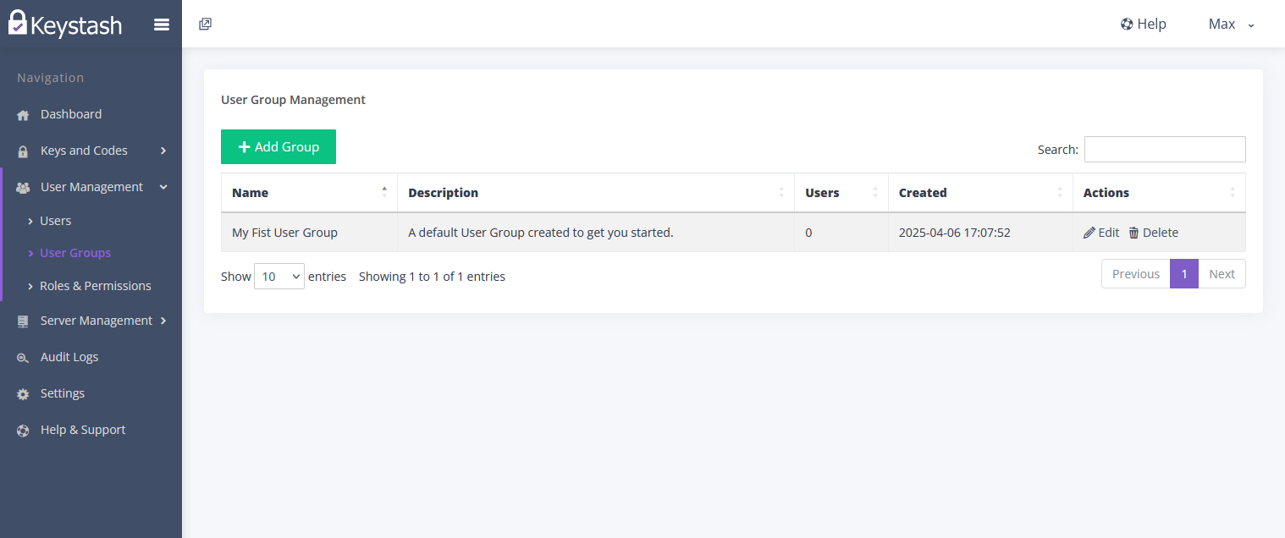Open the Max user account dropdown
Image resolution: width=1285 pixels, height=538 pixels.
point(1232,24)
